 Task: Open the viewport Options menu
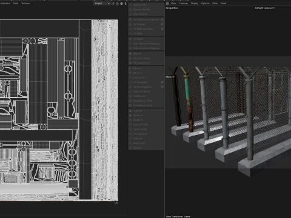(x=205, y=4)
